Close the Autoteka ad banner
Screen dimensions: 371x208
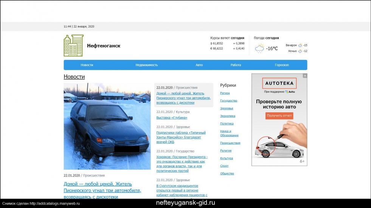pos(305,76)
